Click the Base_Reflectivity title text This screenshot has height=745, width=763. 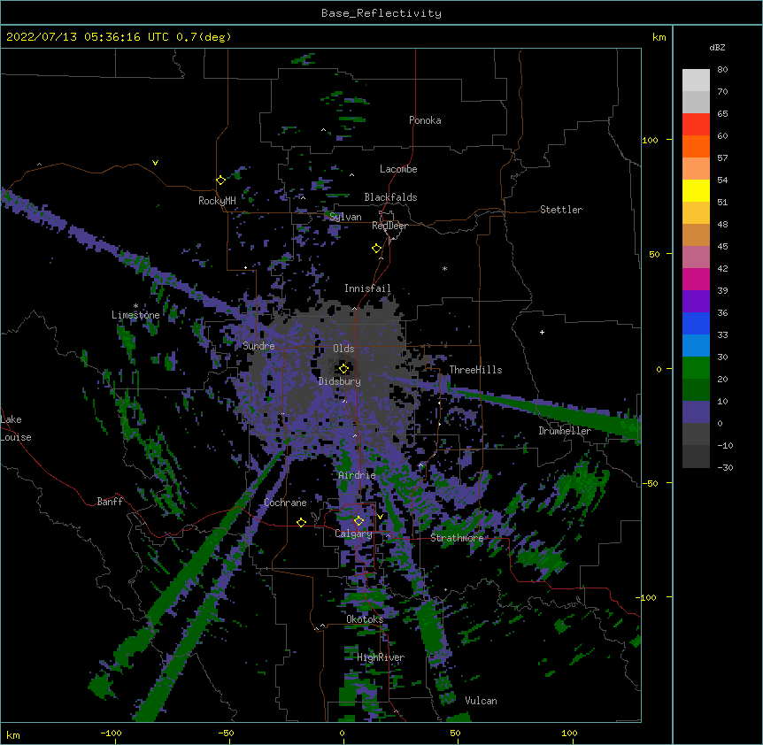point(381,13)
